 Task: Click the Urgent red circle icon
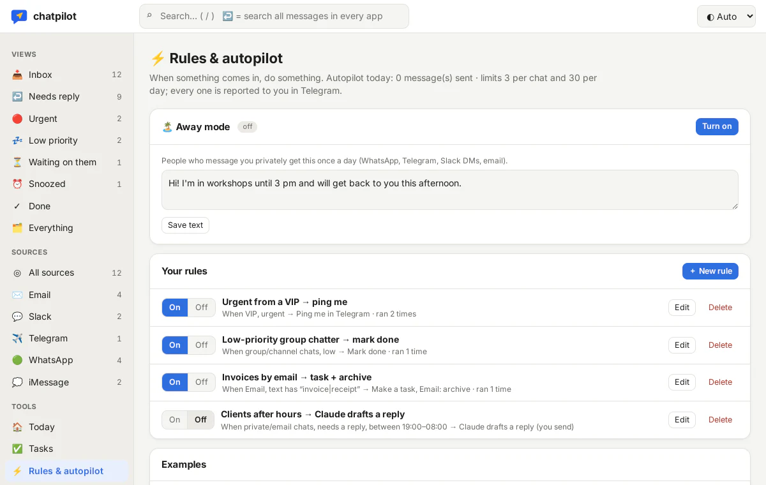click(17, 119)
